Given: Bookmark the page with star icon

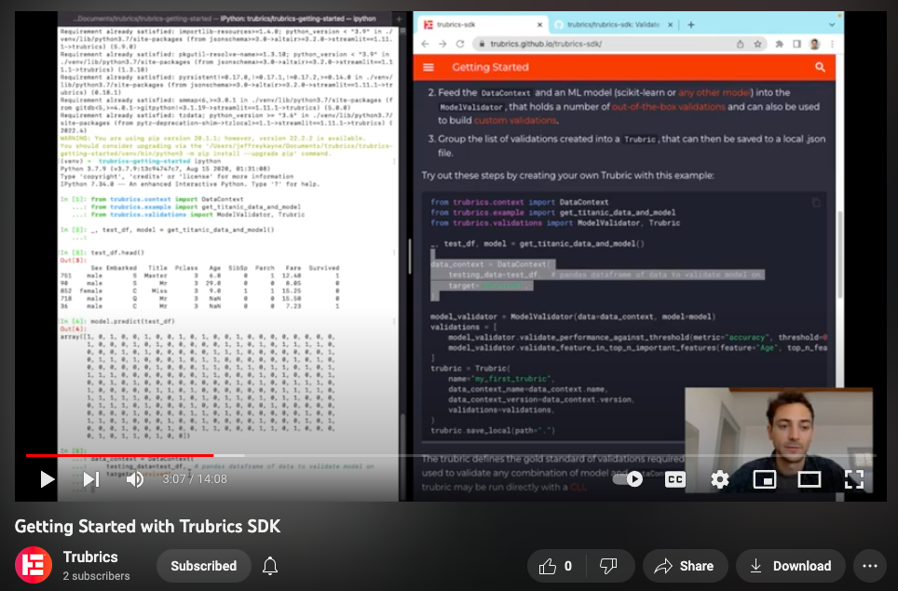Looking at the screenshot, I should tap(757, 44).
